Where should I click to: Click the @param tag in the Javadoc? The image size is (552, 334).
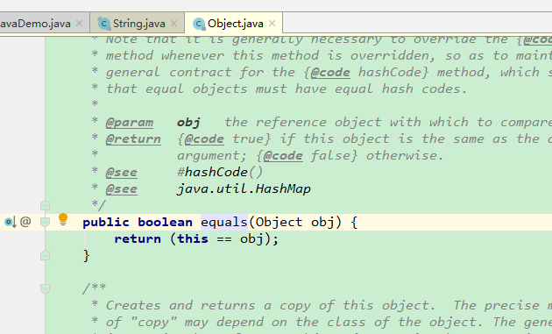(x=130, y=122)
